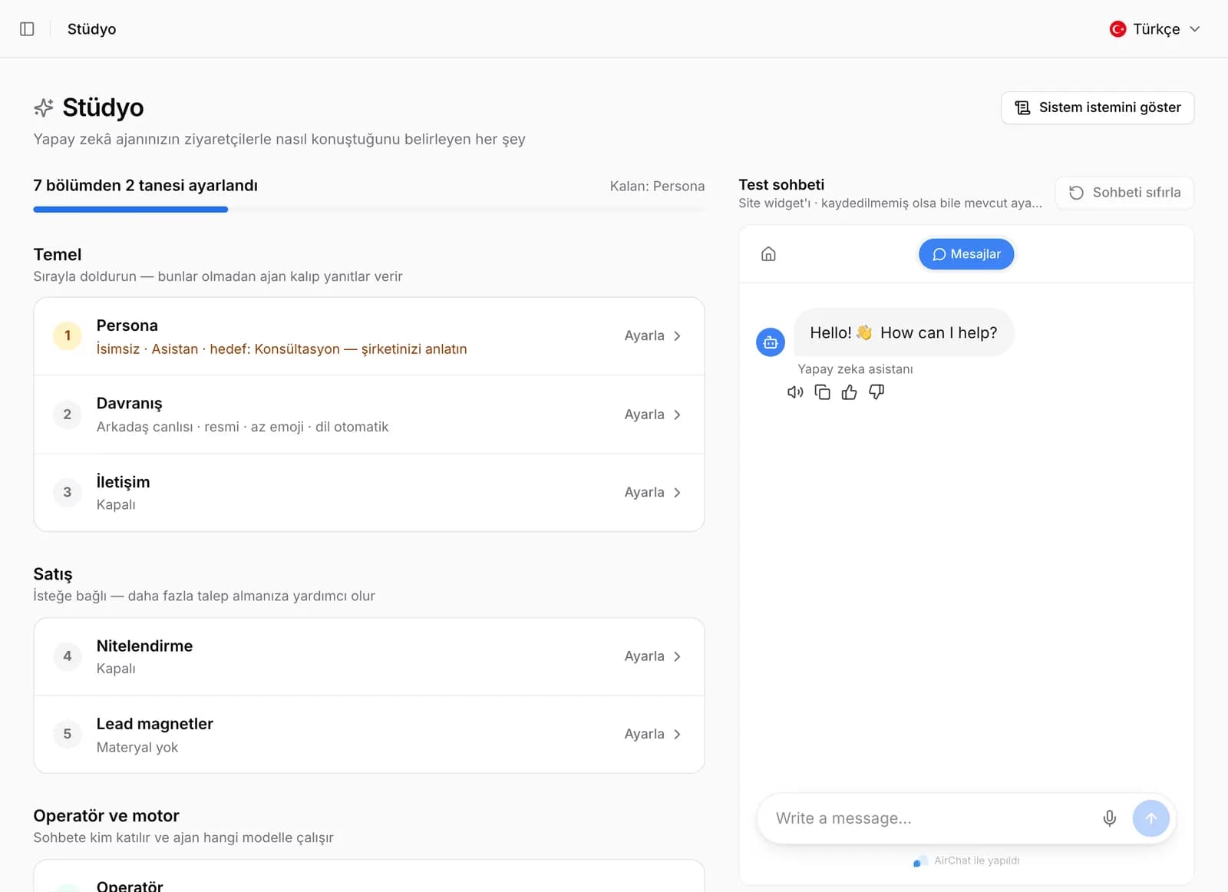Click the Persona warning subtitle text

pos(282,349)
